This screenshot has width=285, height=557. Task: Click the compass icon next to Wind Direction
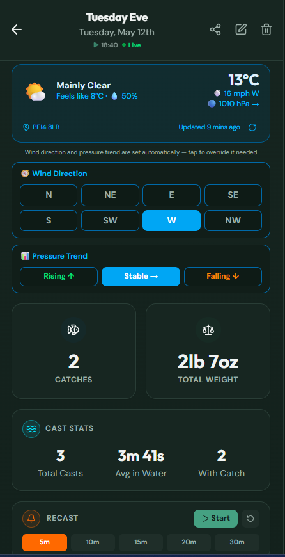click(x=25, y=174)
